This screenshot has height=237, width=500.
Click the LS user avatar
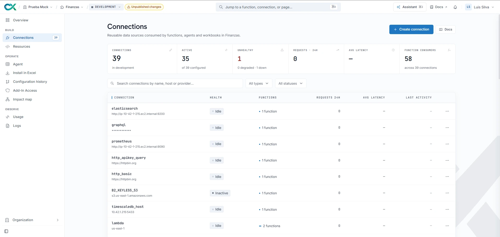pyautogui.click(x=468, y=7)
